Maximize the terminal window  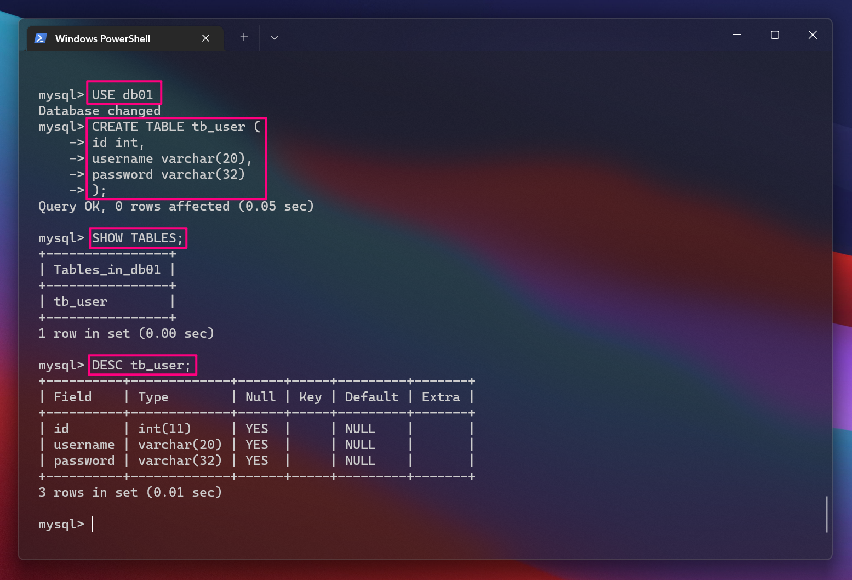[775, 35]
